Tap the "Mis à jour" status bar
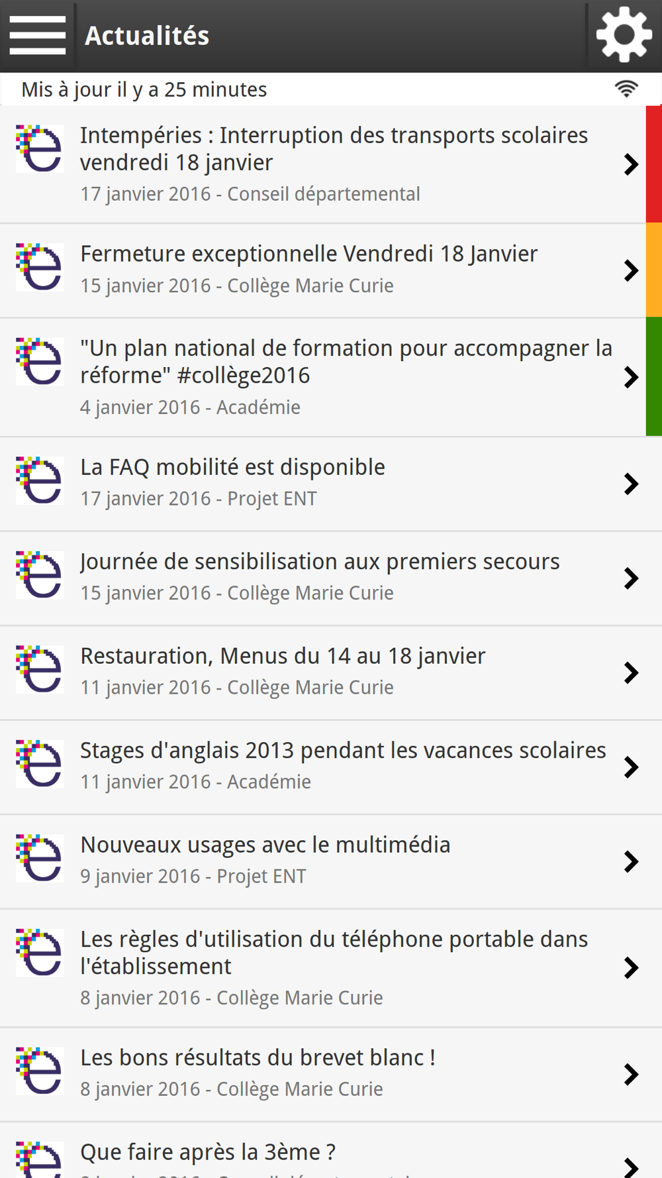 click(x=331, y=89)
